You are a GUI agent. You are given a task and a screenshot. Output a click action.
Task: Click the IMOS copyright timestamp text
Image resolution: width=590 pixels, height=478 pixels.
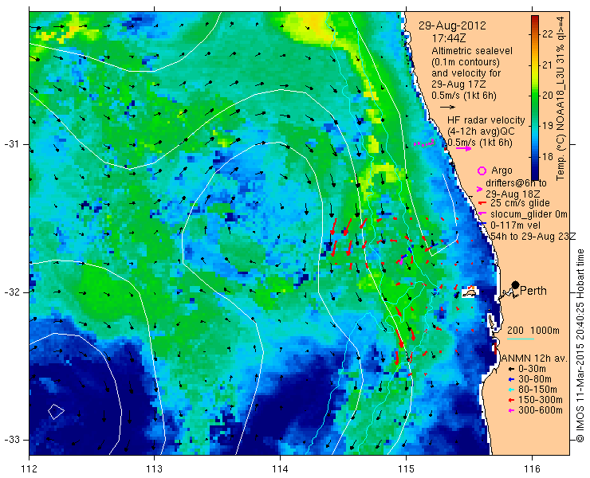coord(580,345)
